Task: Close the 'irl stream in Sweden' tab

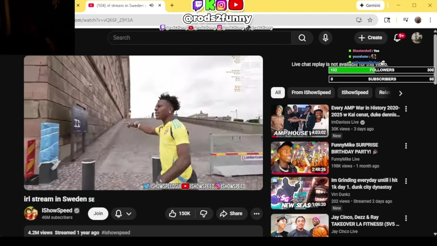Action: (x=159, y=5)
